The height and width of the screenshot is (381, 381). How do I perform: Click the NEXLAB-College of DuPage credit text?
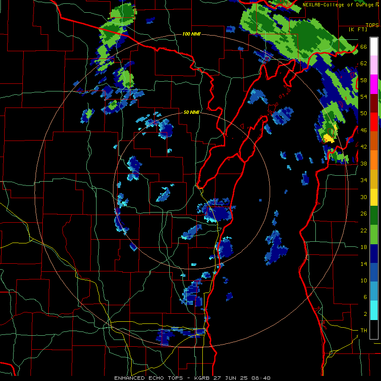pyautogui.click(x=340, y=5)
